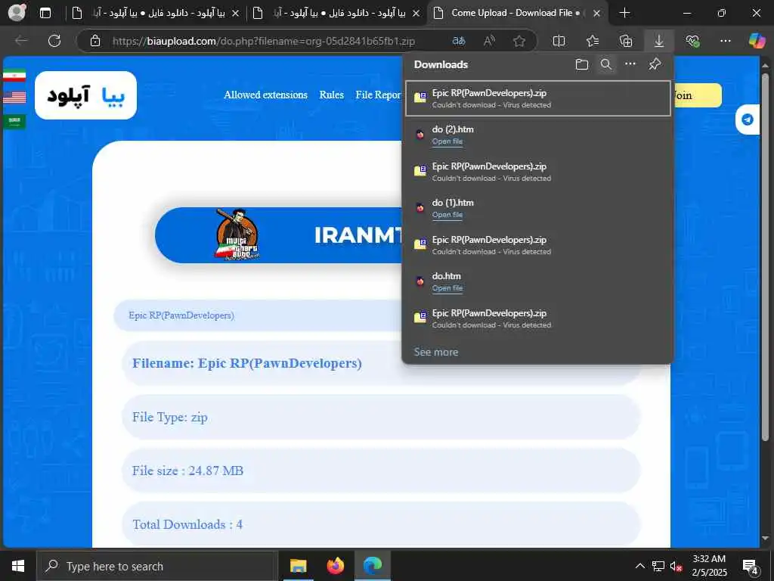The height and width of the screenshot is (581, 774).
Task: Switch language with the US flag
Action: pyautogui.click(x=14, y=98)
